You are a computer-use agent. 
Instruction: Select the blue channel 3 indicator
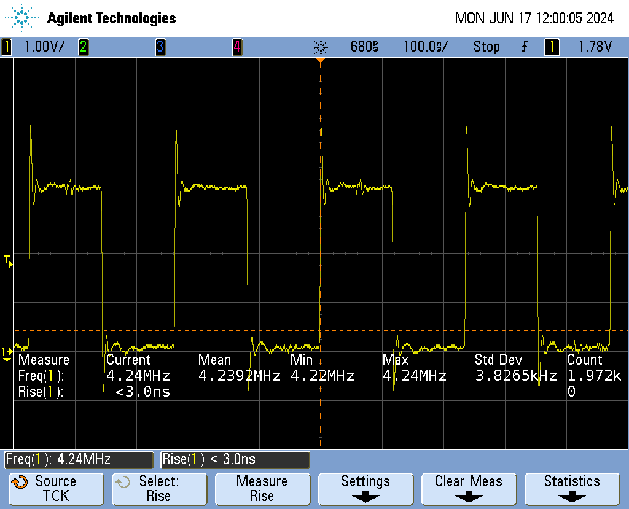pyautogui.click(x=160, y=47)
